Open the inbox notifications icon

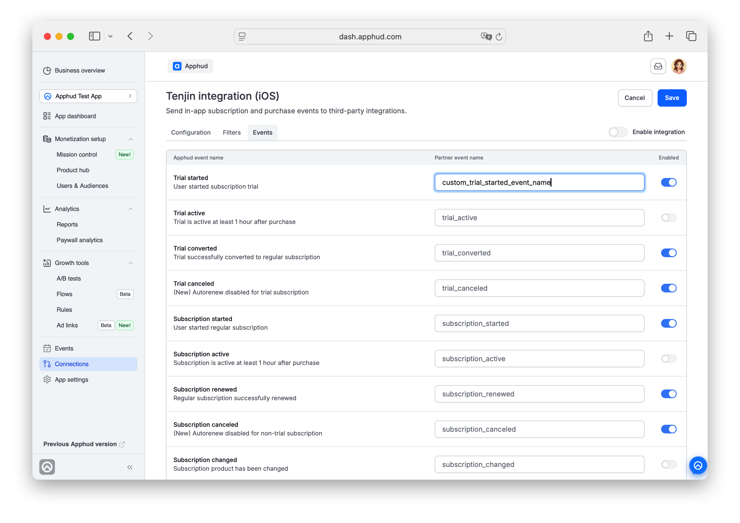tap(658, 66)
